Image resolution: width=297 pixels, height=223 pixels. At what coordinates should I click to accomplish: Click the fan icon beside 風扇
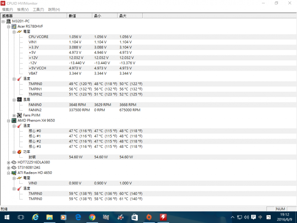(x=19, y=100)
